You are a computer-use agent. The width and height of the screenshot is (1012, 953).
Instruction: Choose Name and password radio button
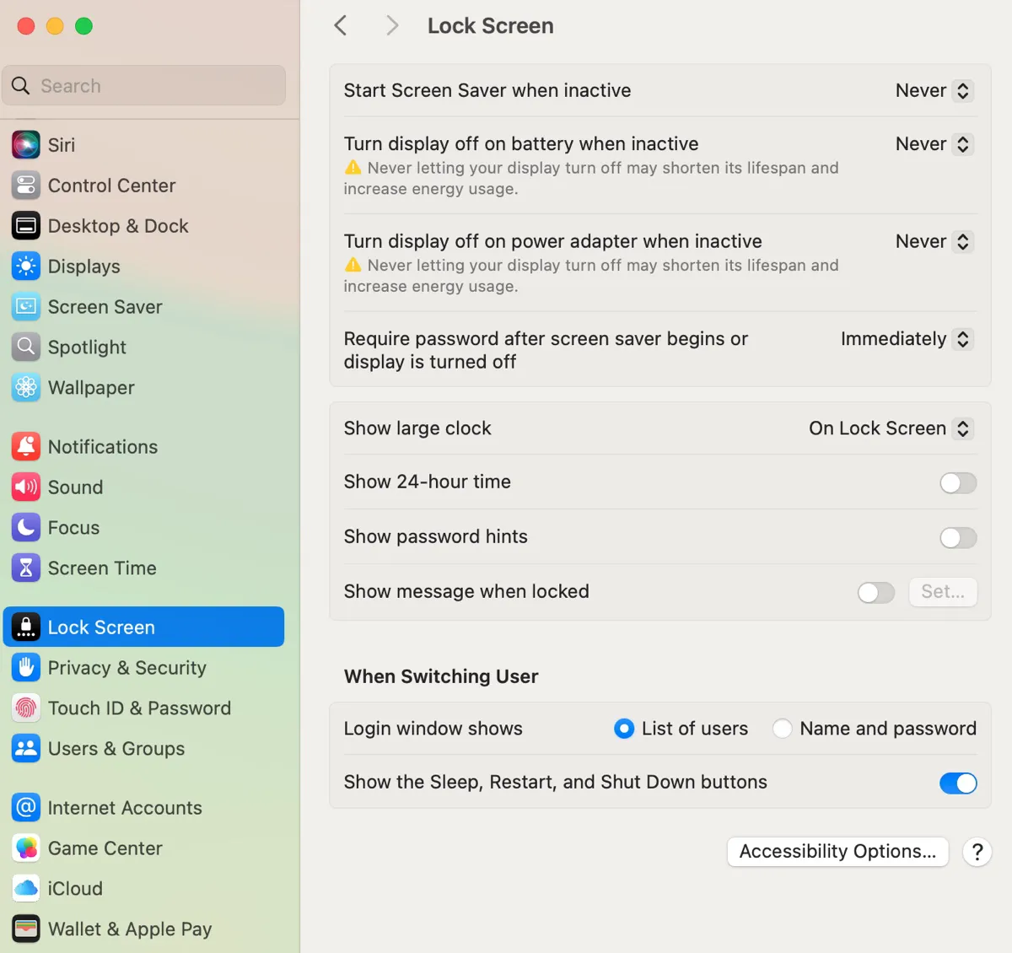click(783, 729)
